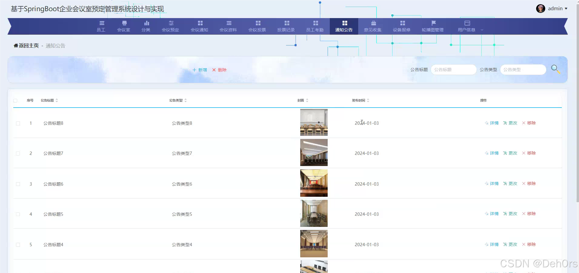Click the 意见收集 briefcase icon
Screen dimensions: 579x273
coord(374,23)
